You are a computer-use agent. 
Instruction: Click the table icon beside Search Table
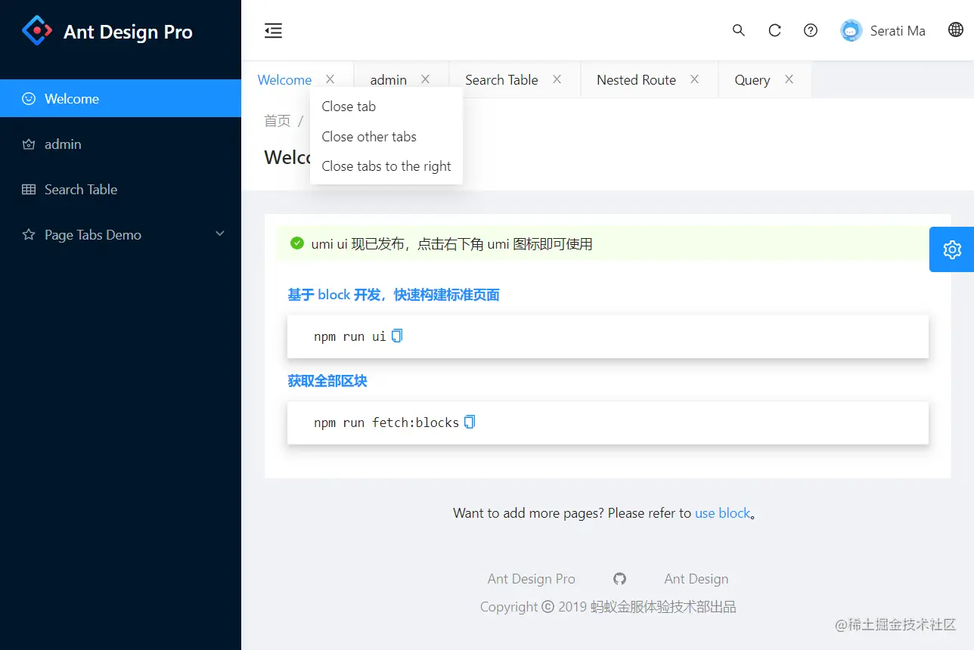coord(29,190)
